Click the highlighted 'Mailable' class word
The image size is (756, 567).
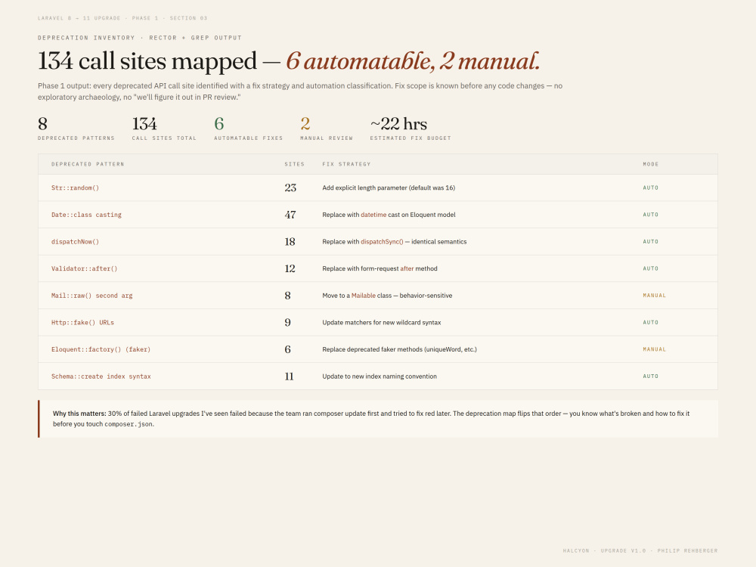[364, 296]
